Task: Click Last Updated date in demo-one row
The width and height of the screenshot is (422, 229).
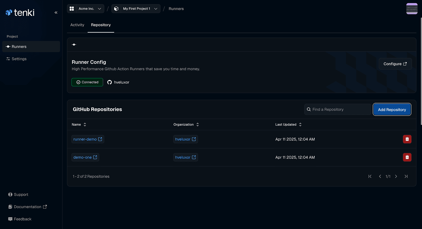Action: coord(295,157)
